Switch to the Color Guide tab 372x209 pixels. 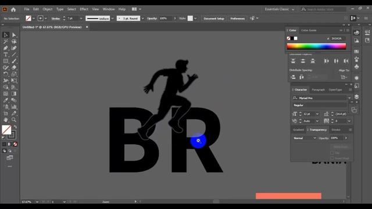(309, 30)
